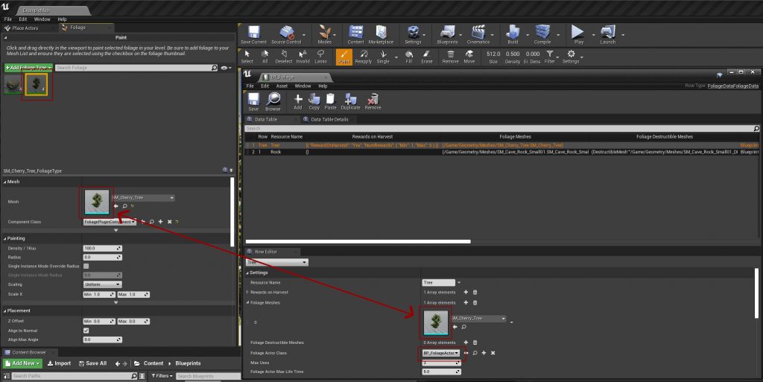Click Browse in the data table editor
The image size is (763, 382).
(x=273, y=101)
